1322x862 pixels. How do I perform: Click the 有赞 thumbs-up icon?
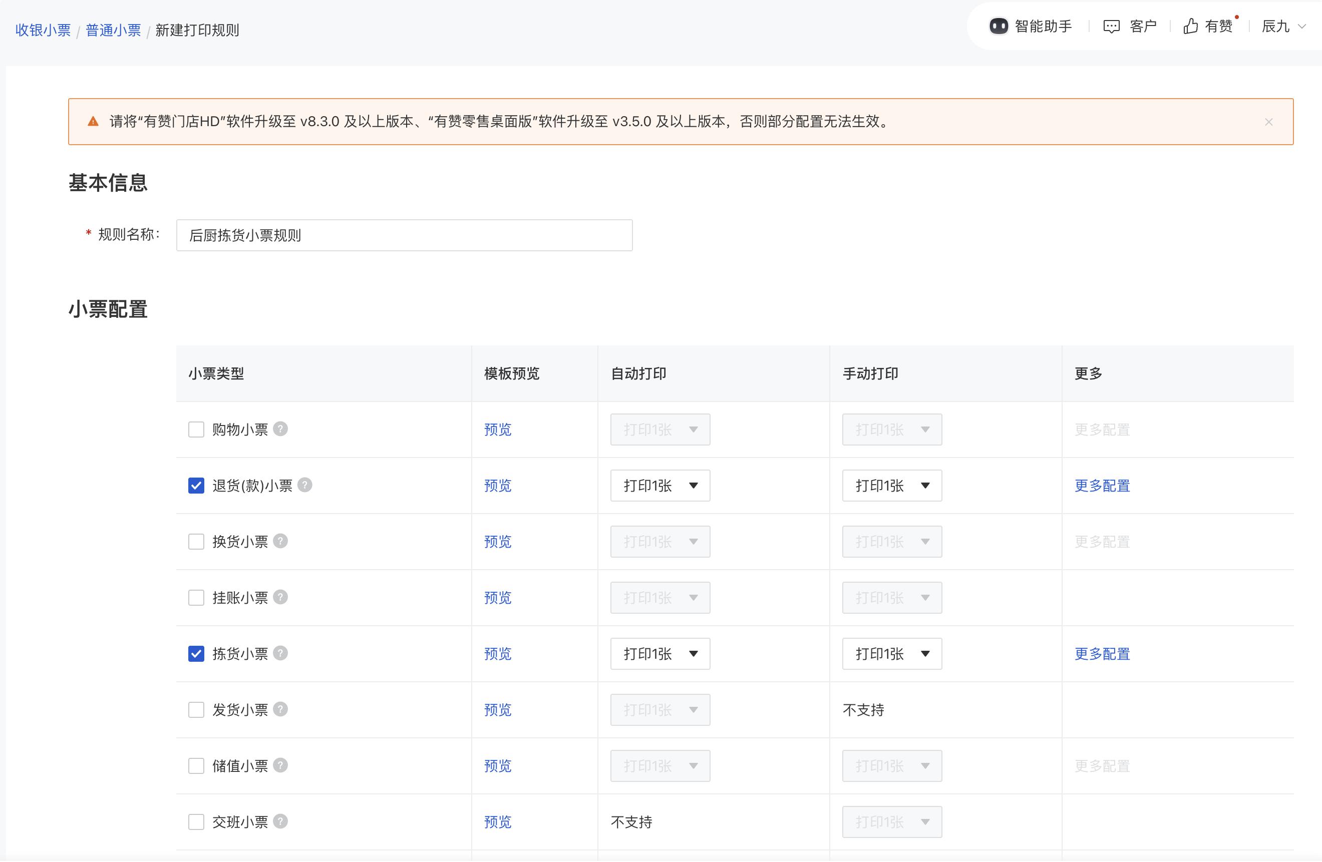pyautogui.click(x=1190, y=26)
